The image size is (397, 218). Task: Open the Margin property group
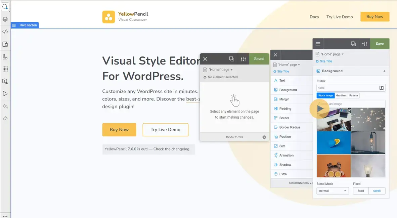click(292, 99)
